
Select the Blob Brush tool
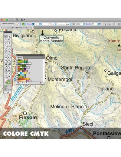coord(6,51)
